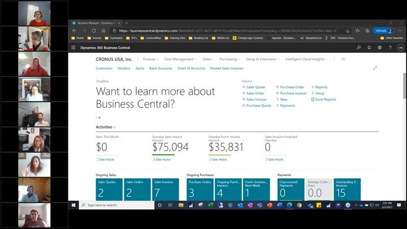See more under Overdue Purch. Invoice Amount
Image resolution: width=407 pixels, height=229 pixels.
tap(218, 160)
